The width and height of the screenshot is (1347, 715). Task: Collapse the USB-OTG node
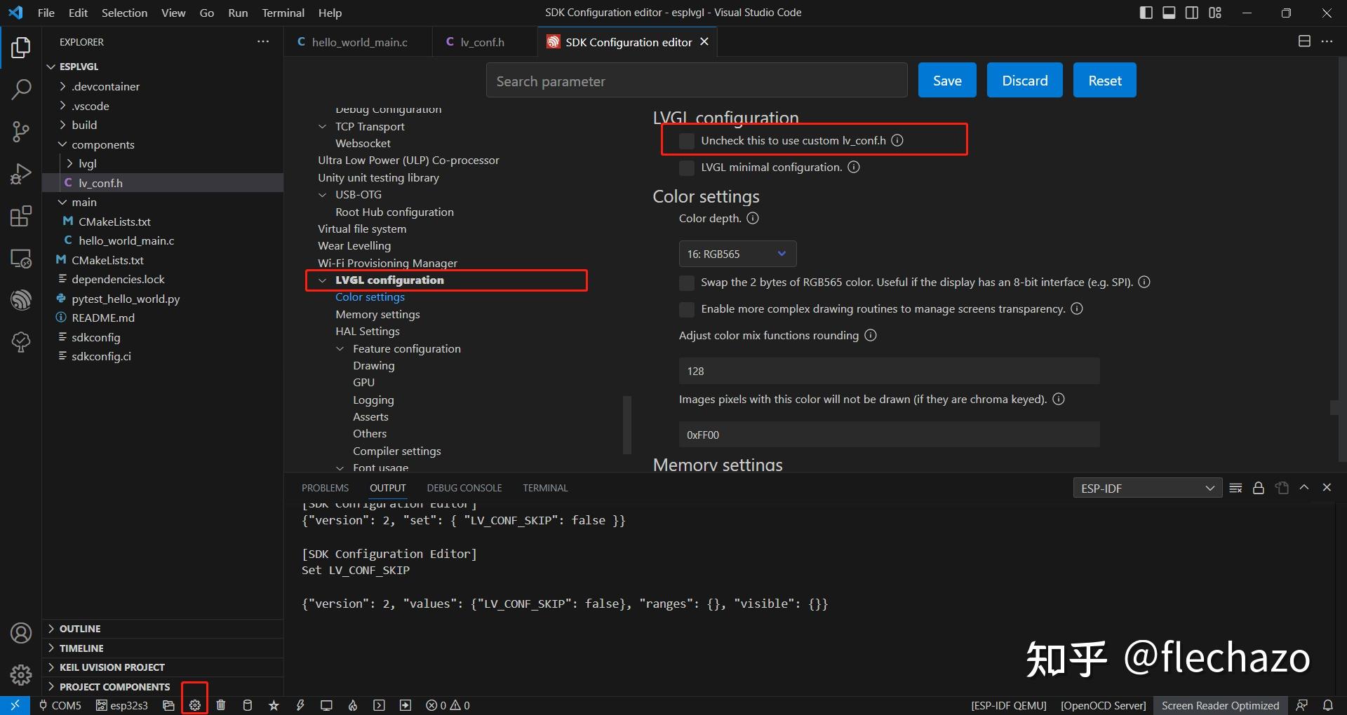click(x=323, y=195)
